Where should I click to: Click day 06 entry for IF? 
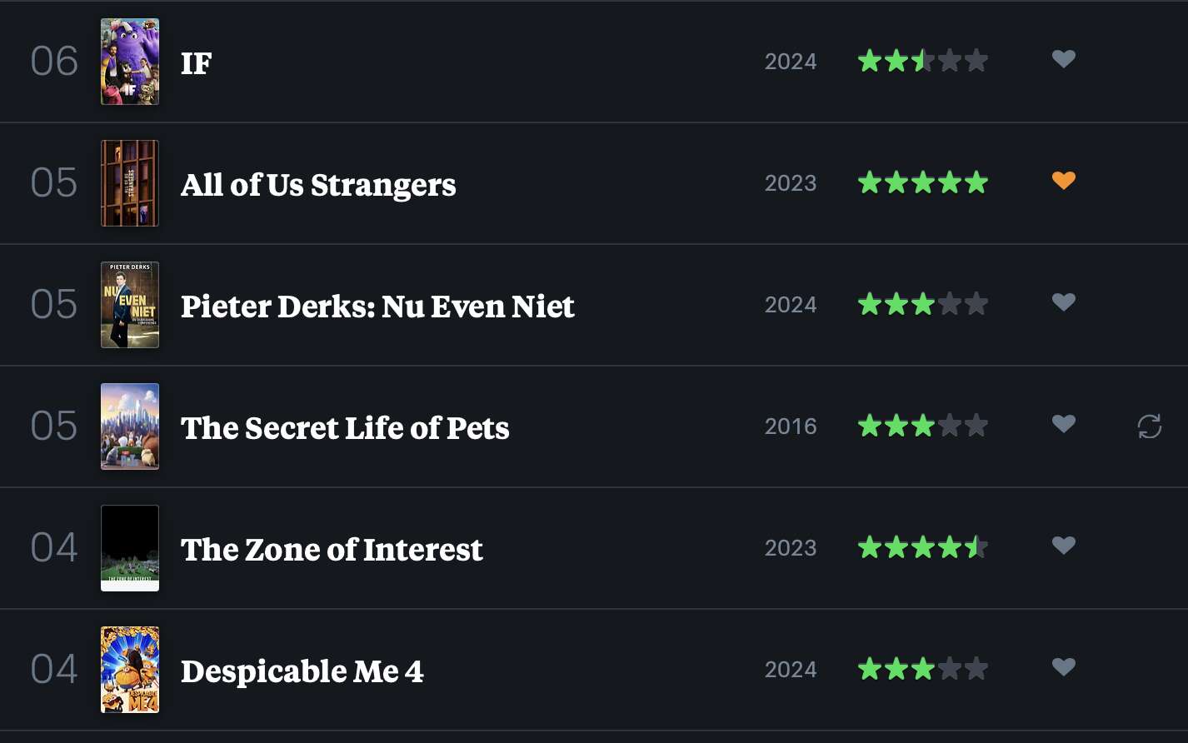[x=54, y=62]
